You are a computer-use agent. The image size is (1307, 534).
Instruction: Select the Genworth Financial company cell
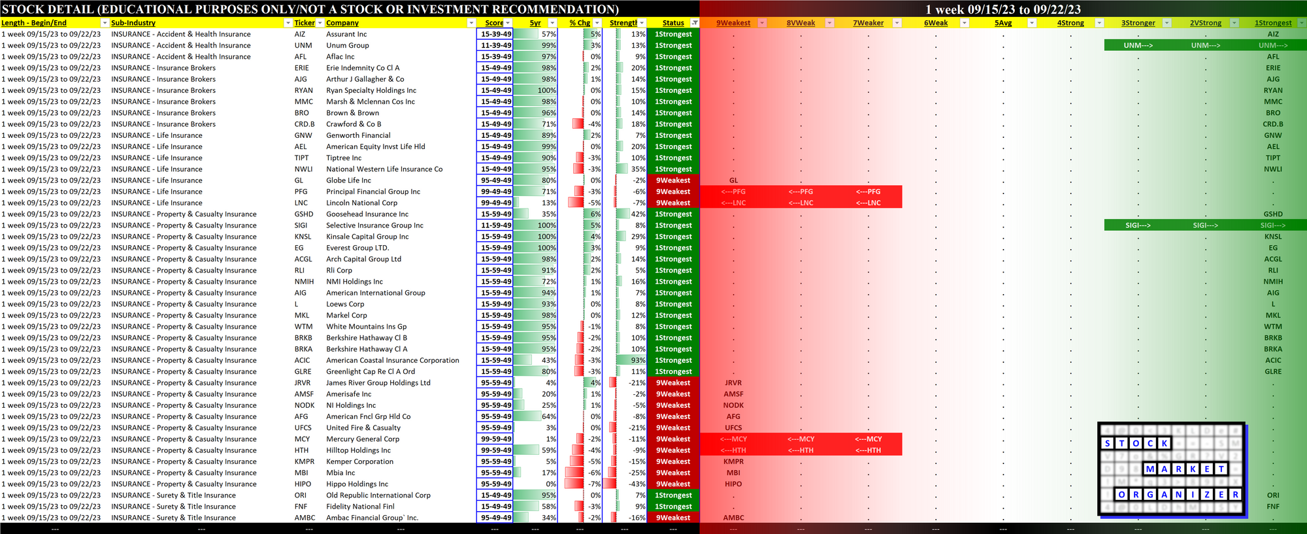coord(401,135)
